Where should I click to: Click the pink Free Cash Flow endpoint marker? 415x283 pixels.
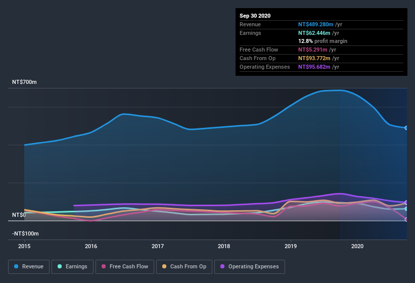tap(406, 219)
